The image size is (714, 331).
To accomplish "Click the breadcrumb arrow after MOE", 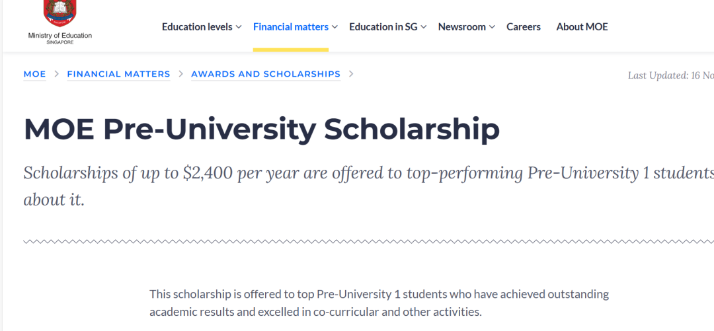I will pyautogui.click(x=56, y=74).
